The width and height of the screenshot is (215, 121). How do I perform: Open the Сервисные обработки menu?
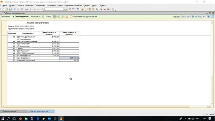tap(73, 5)
